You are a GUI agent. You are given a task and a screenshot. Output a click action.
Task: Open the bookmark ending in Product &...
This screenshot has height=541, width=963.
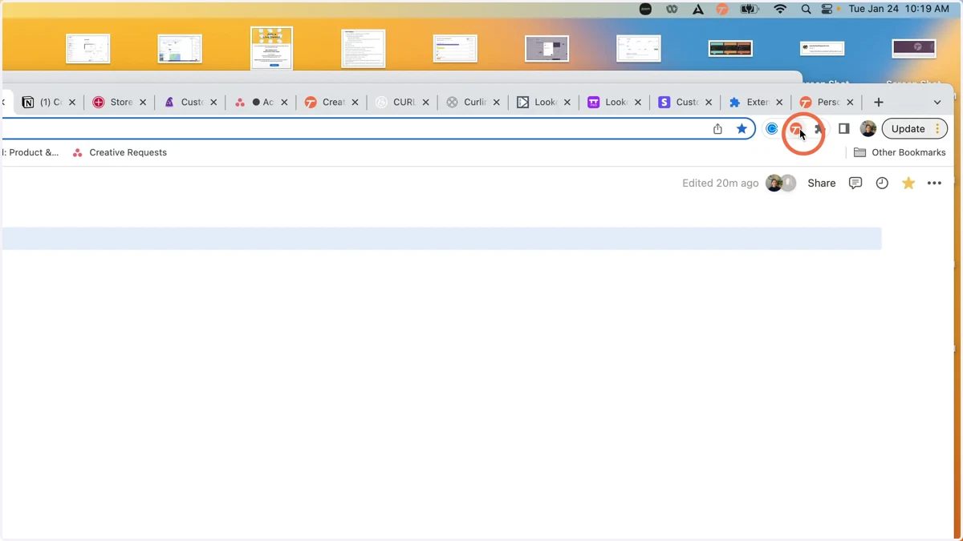tap(30, 152)
